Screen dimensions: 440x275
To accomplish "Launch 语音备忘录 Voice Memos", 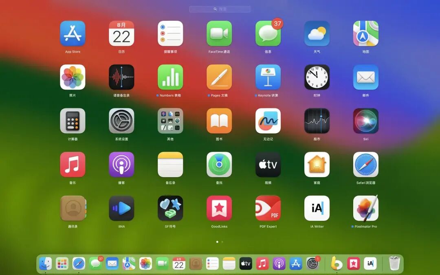I will [121, 77].
